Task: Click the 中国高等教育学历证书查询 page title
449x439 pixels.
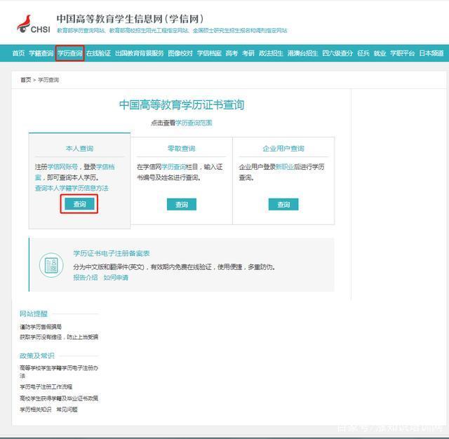Action: click(x=182, y=104)
